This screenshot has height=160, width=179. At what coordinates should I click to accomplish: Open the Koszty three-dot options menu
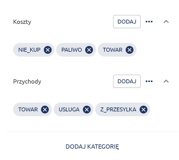149,22
